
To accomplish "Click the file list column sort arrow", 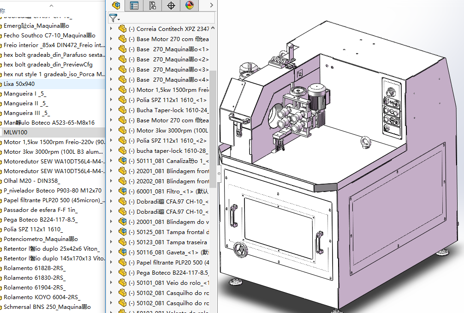I will point(51,6).
